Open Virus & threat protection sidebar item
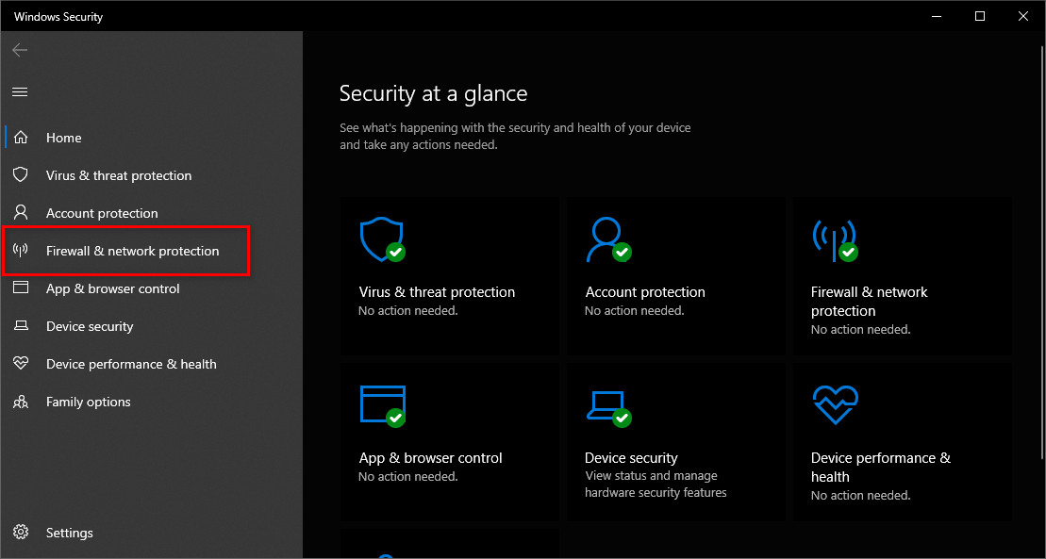This screenshot has width=1046, height=559. point(119,175)
